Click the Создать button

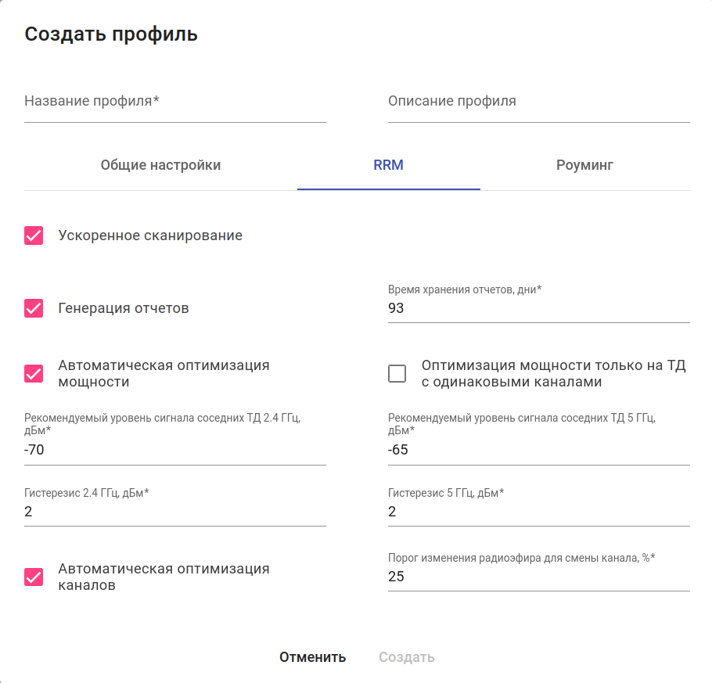click(406, 657)
